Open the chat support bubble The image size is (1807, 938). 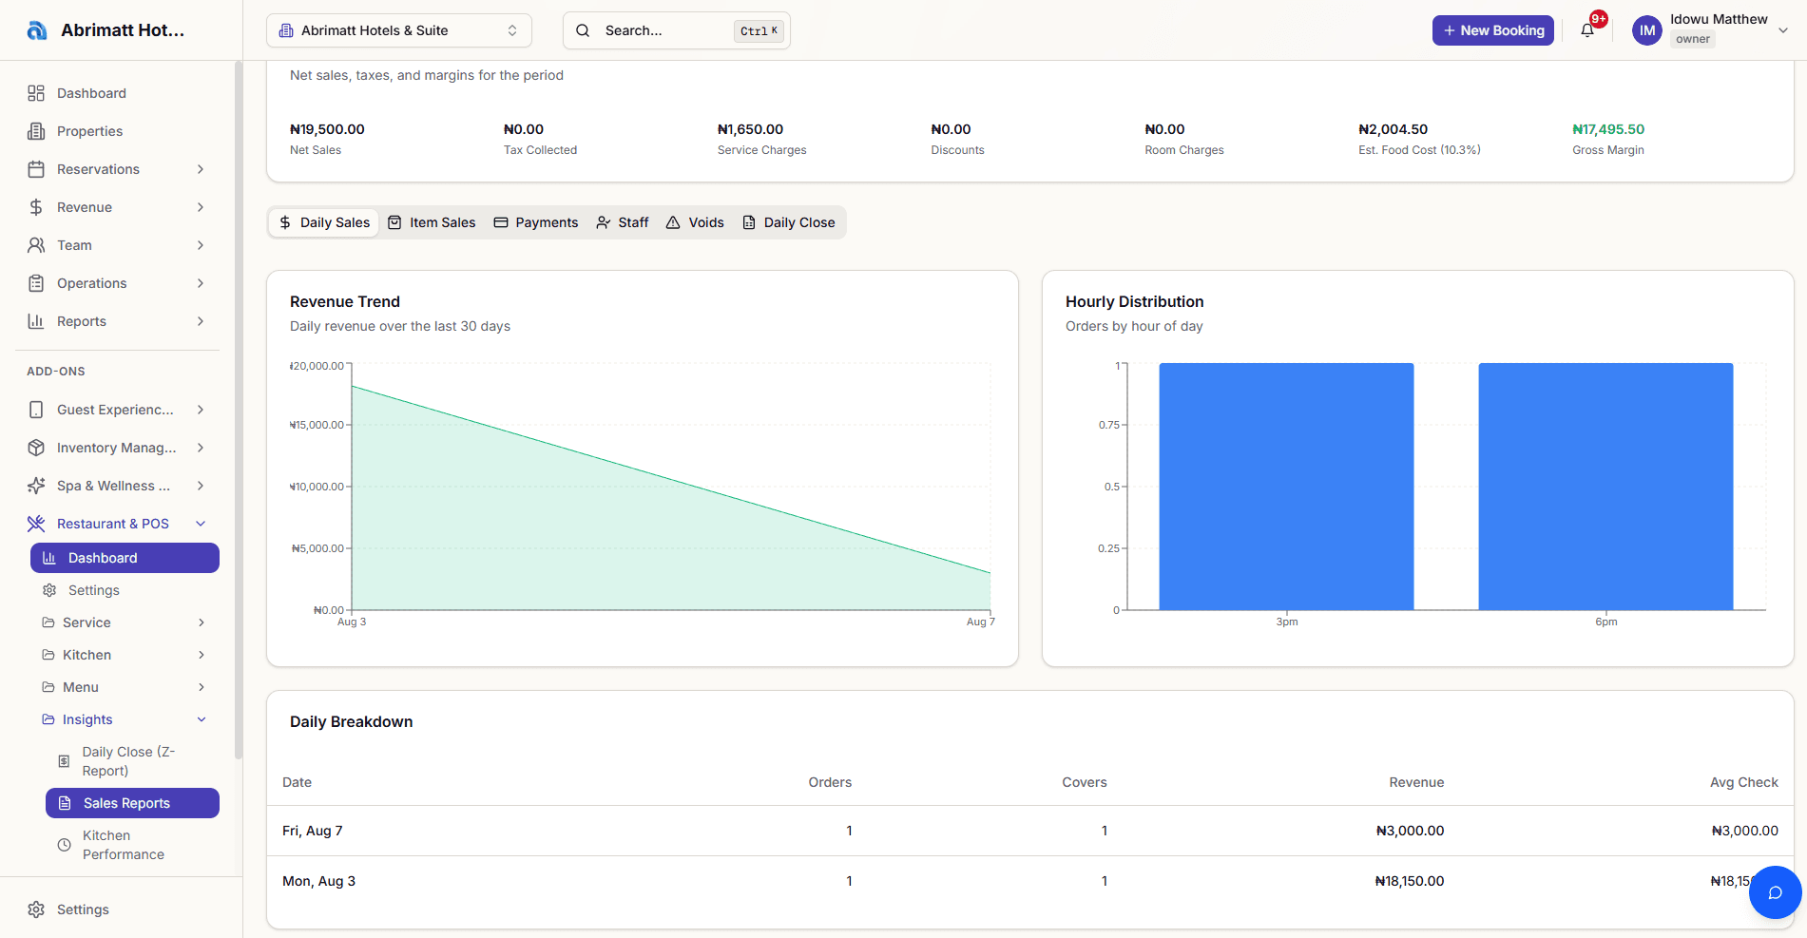tap(1775, 892)
